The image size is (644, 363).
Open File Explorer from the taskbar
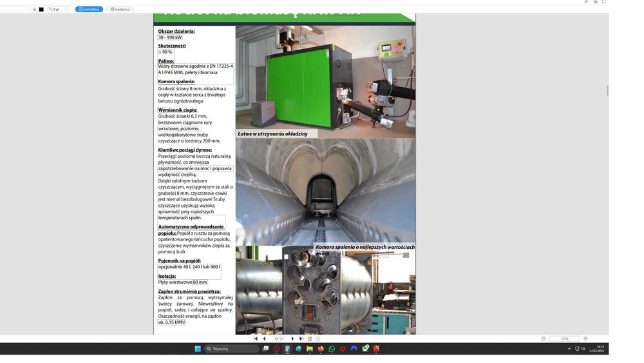pos(310,349)
